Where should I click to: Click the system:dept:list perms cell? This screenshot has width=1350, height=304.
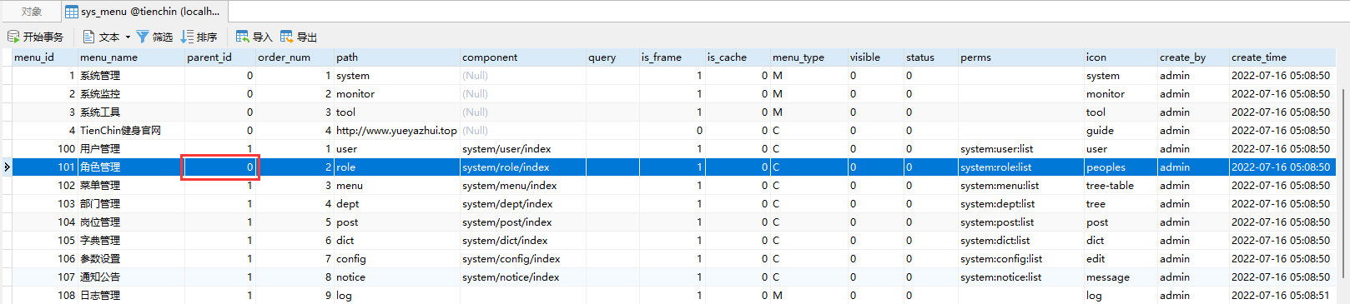[1021, 204]
